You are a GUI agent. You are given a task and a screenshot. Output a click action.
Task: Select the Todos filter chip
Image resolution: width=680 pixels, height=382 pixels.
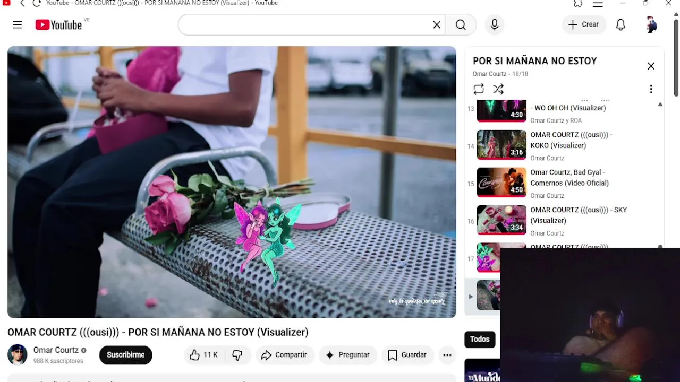[x=480, y=339]
